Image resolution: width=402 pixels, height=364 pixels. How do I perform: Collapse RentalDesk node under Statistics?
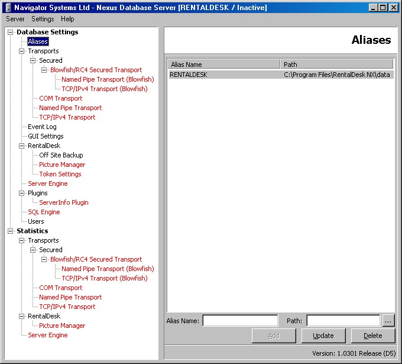21,316
